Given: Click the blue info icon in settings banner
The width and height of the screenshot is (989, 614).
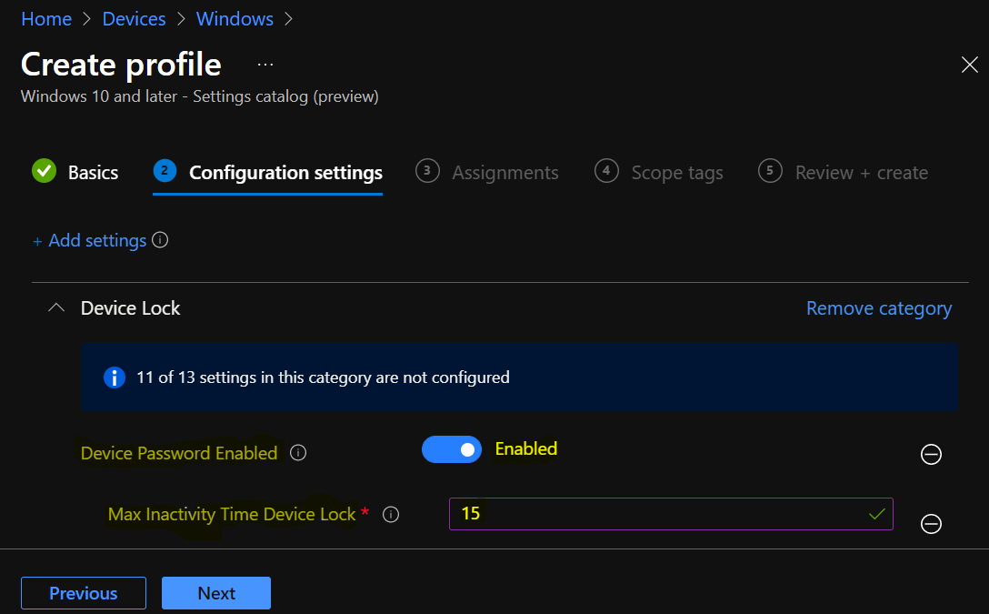Looking at the screenshot, I should click(x=115, y=377).
